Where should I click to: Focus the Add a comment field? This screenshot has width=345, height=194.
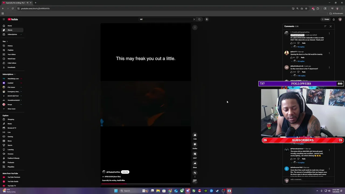tap(311, 179)
